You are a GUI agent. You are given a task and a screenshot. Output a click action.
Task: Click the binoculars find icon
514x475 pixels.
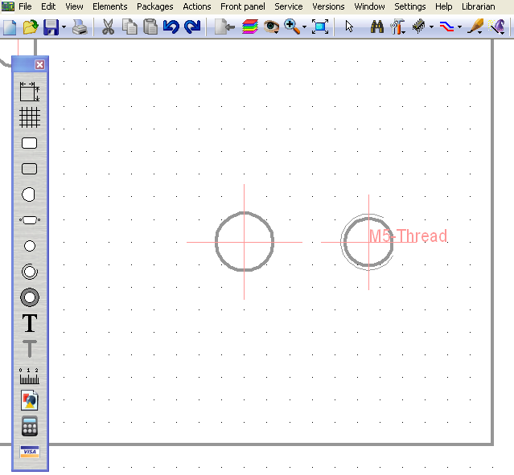(x=376, y=27)
